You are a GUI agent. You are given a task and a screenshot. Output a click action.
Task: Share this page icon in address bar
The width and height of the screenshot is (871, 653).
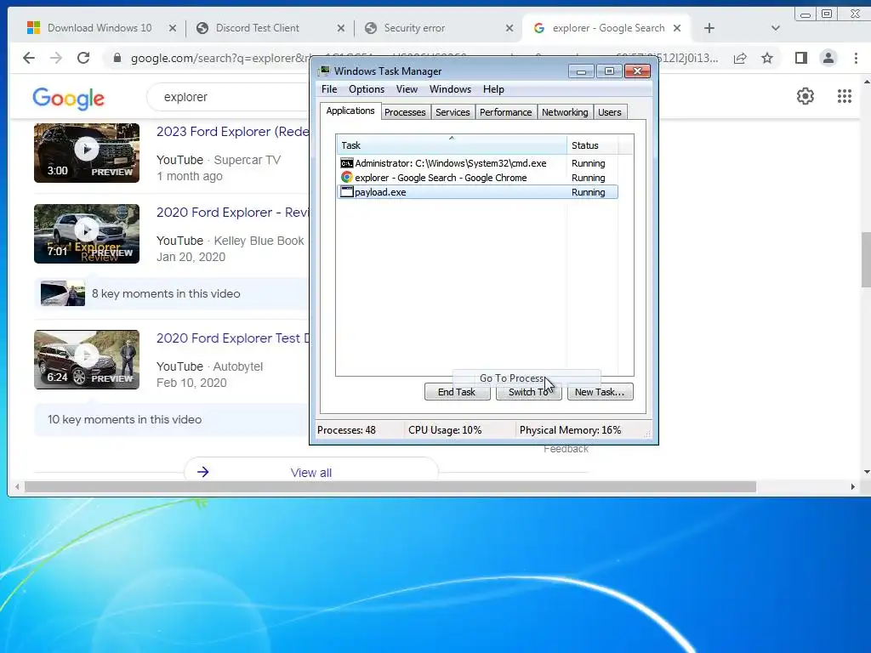pos(740,58)
